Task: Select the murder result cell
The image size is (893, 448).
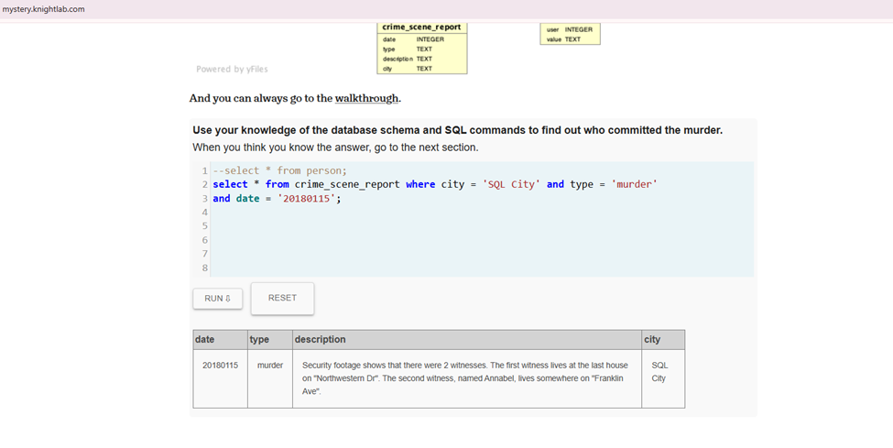Action: tap(269, 365)
